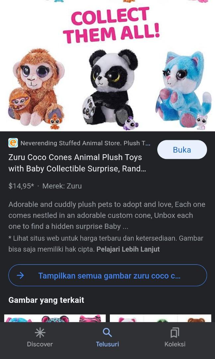The height and width of the screenshot is (359, 215).
Task: Select the brown monkey plush image
Action: [36, 87]
